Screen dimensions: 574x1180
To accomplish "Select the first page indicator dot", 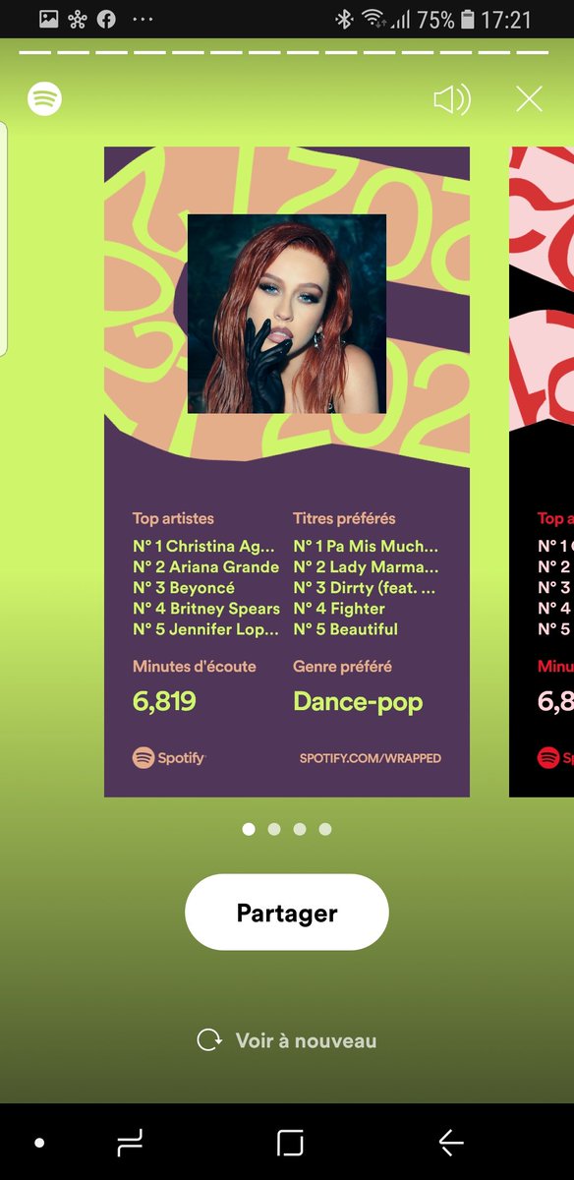I will pos(249,829).
